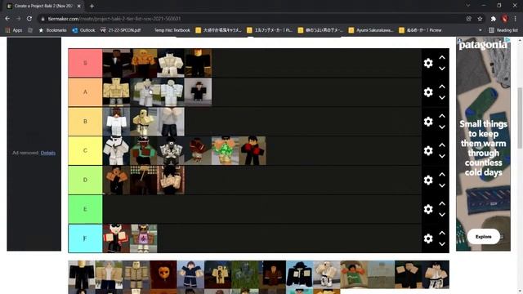This screenshot has height=294, width=523.
Task: Bookmark this page with star icon
Action: tap(480, 19)
